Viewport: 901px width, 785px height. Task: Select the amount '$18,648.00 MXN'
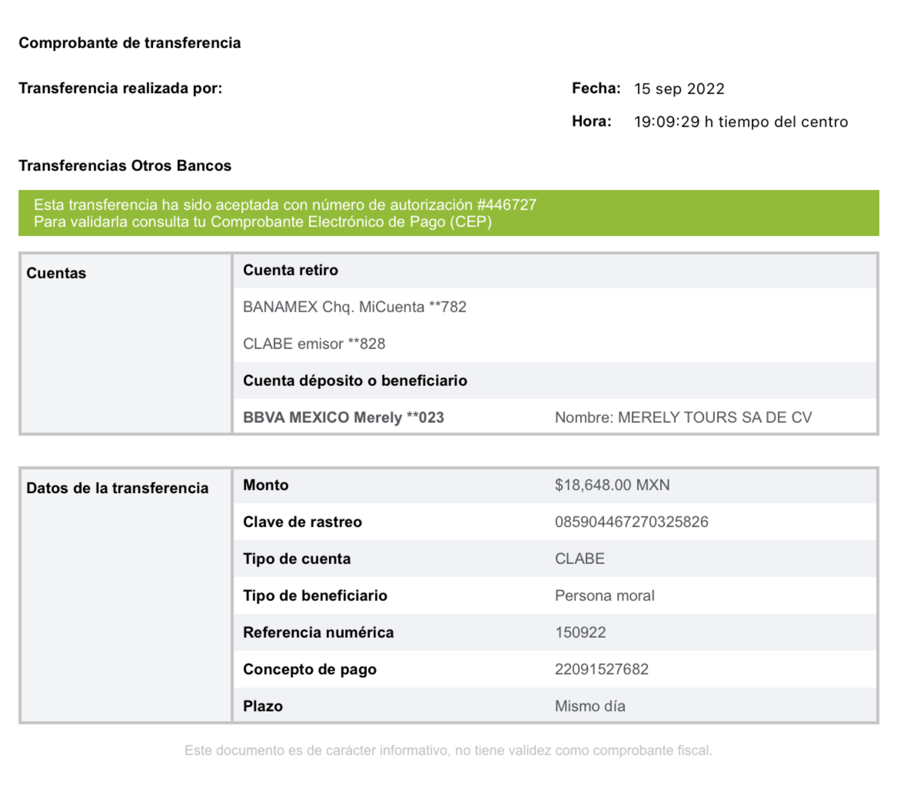coord(612,485)
